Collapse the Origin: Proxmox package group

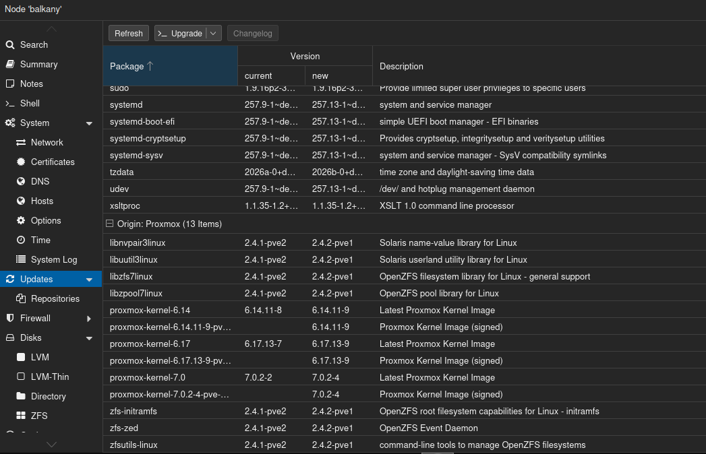point(109,224)
